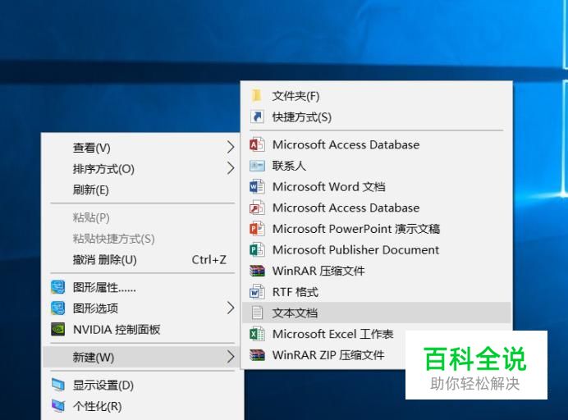
Task: Select the PowerPoint icon for 演示文稿
Action: [x=257, y=229]
